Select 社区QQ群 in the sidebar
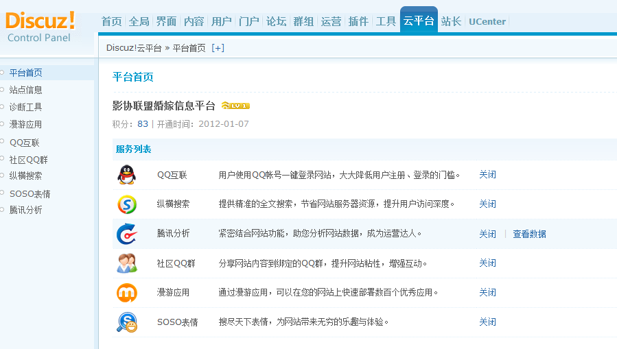 coord(28,160)
